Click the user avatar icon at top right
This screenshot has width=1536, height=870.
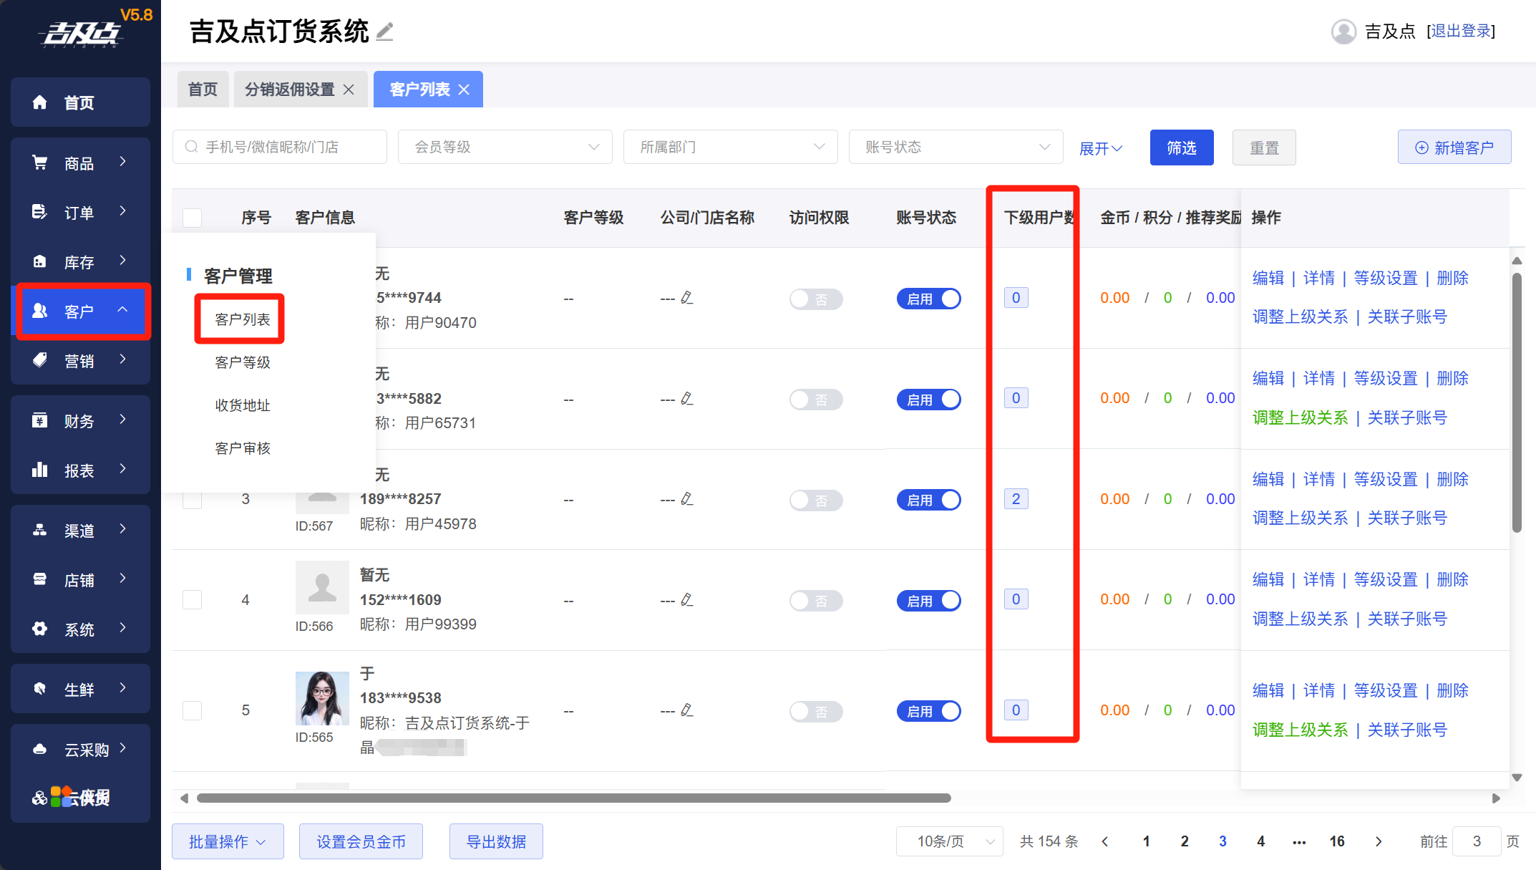click(1343, 32)
